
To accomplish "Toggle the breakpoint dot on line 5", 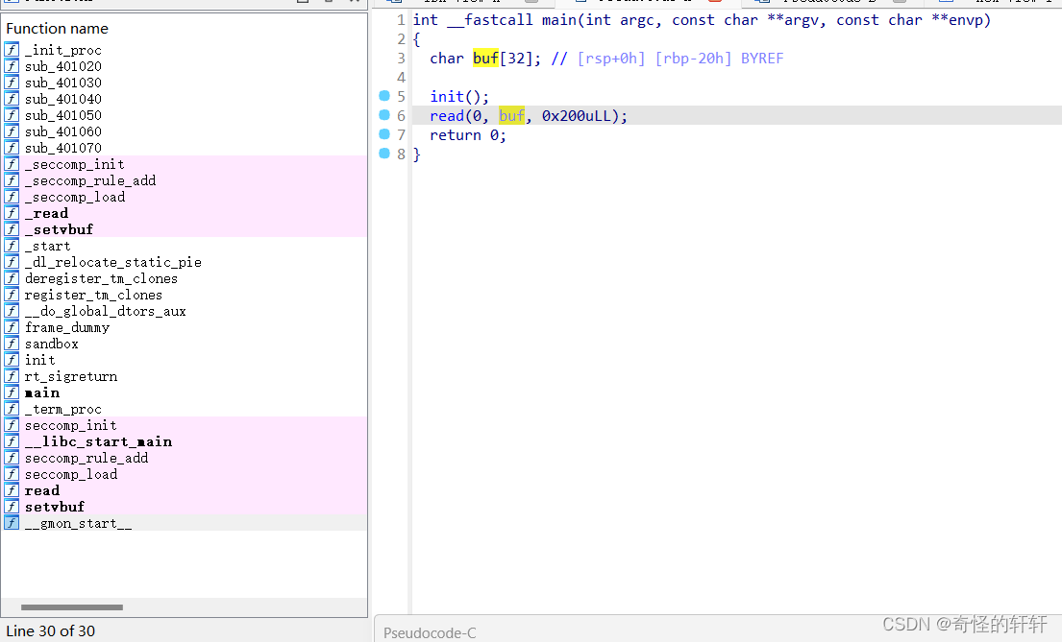I will (386, 96).
